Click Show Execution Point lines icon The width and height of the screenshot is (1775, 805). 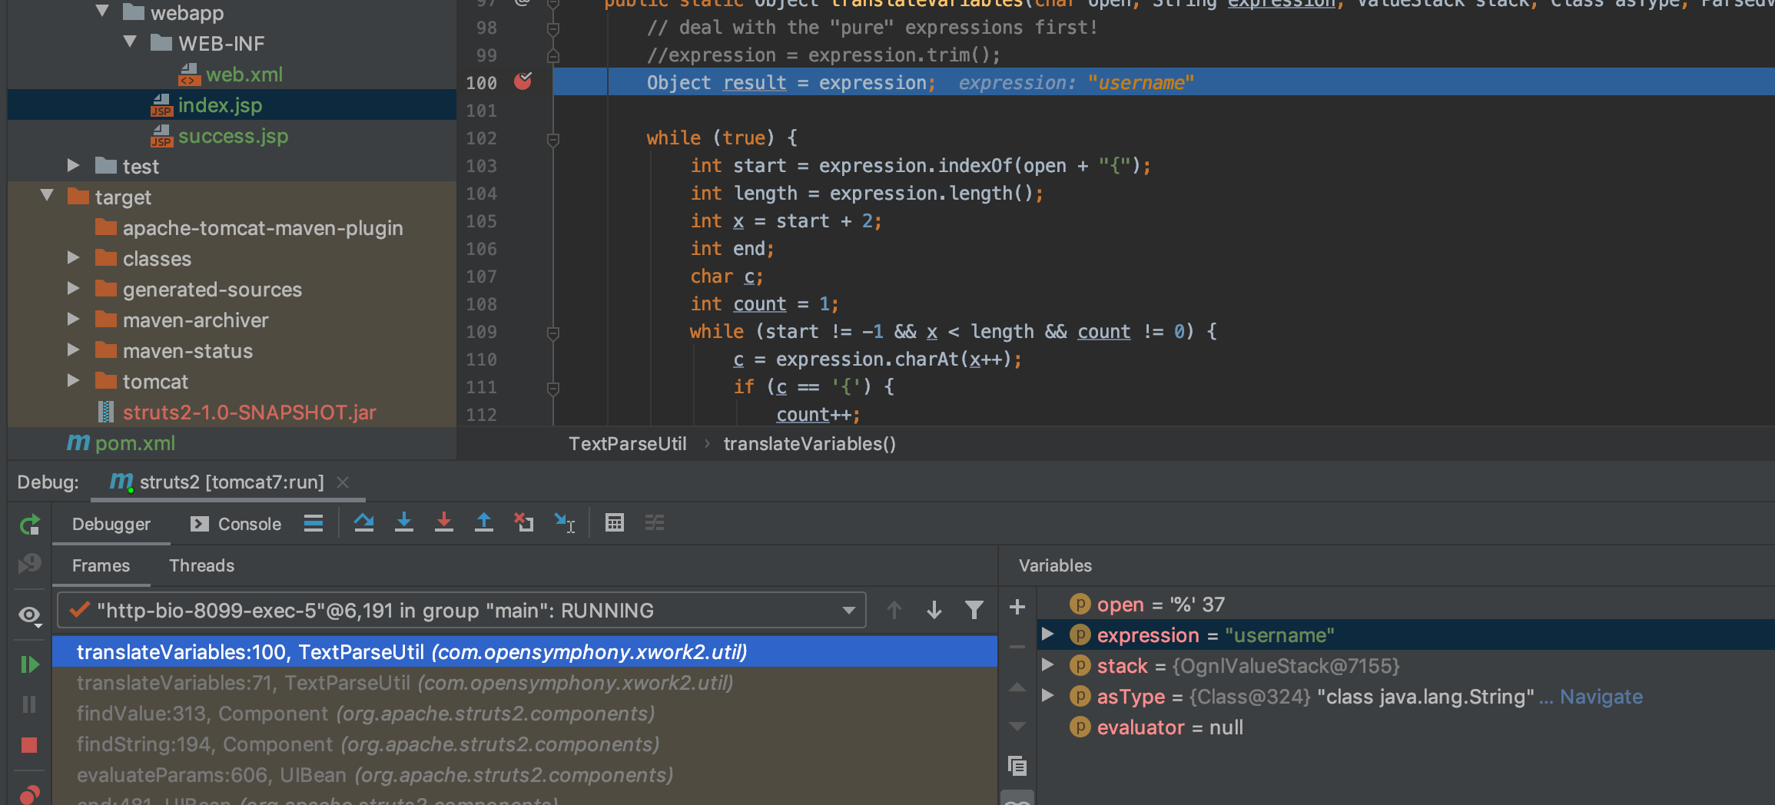tap(314, 523)
